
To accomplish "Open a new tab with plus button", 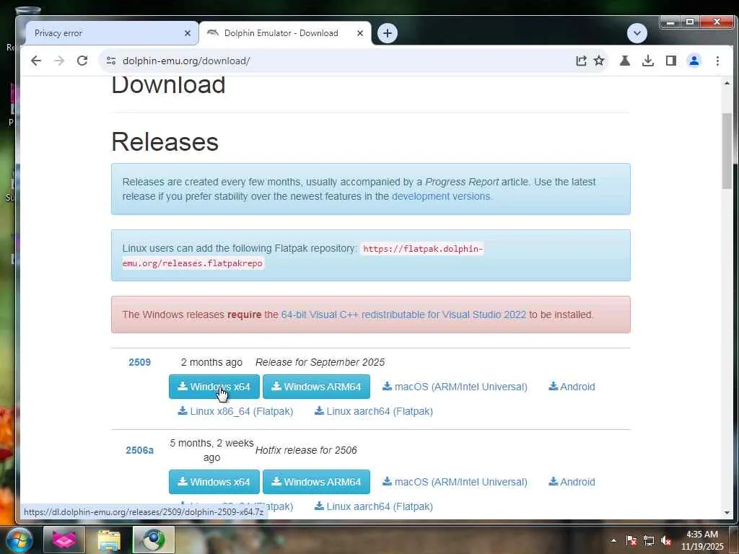I will [388, 33].
